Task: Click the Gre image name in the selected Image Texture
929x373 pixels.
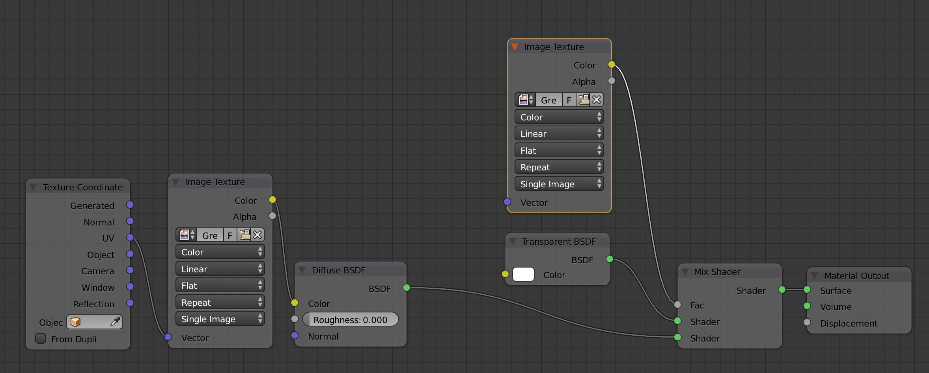Action: click(x=549, y=100)
